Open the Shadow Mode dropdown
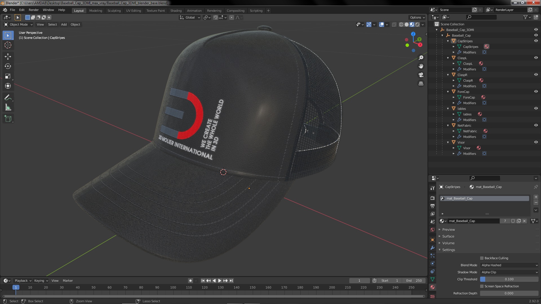The width and height of the screenshot is (541, 304). [509, 272]
